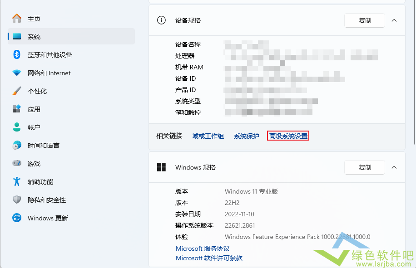The height and width of the screenshot is (268, 416).
Task: Click the 安装日期 label
Action: 188,214
